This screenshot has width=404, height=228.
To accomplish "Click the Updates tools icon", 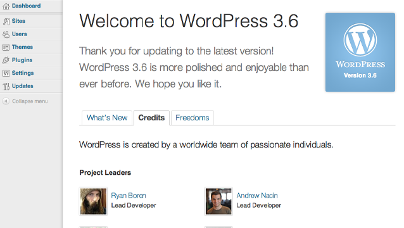I will tap(6, 86).
